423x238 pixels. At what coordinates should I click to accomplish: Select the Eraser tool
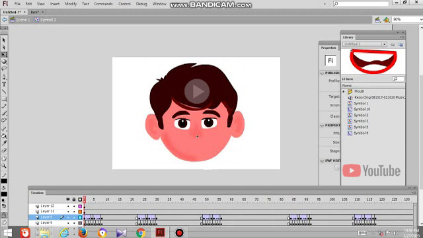pos(4,151)
